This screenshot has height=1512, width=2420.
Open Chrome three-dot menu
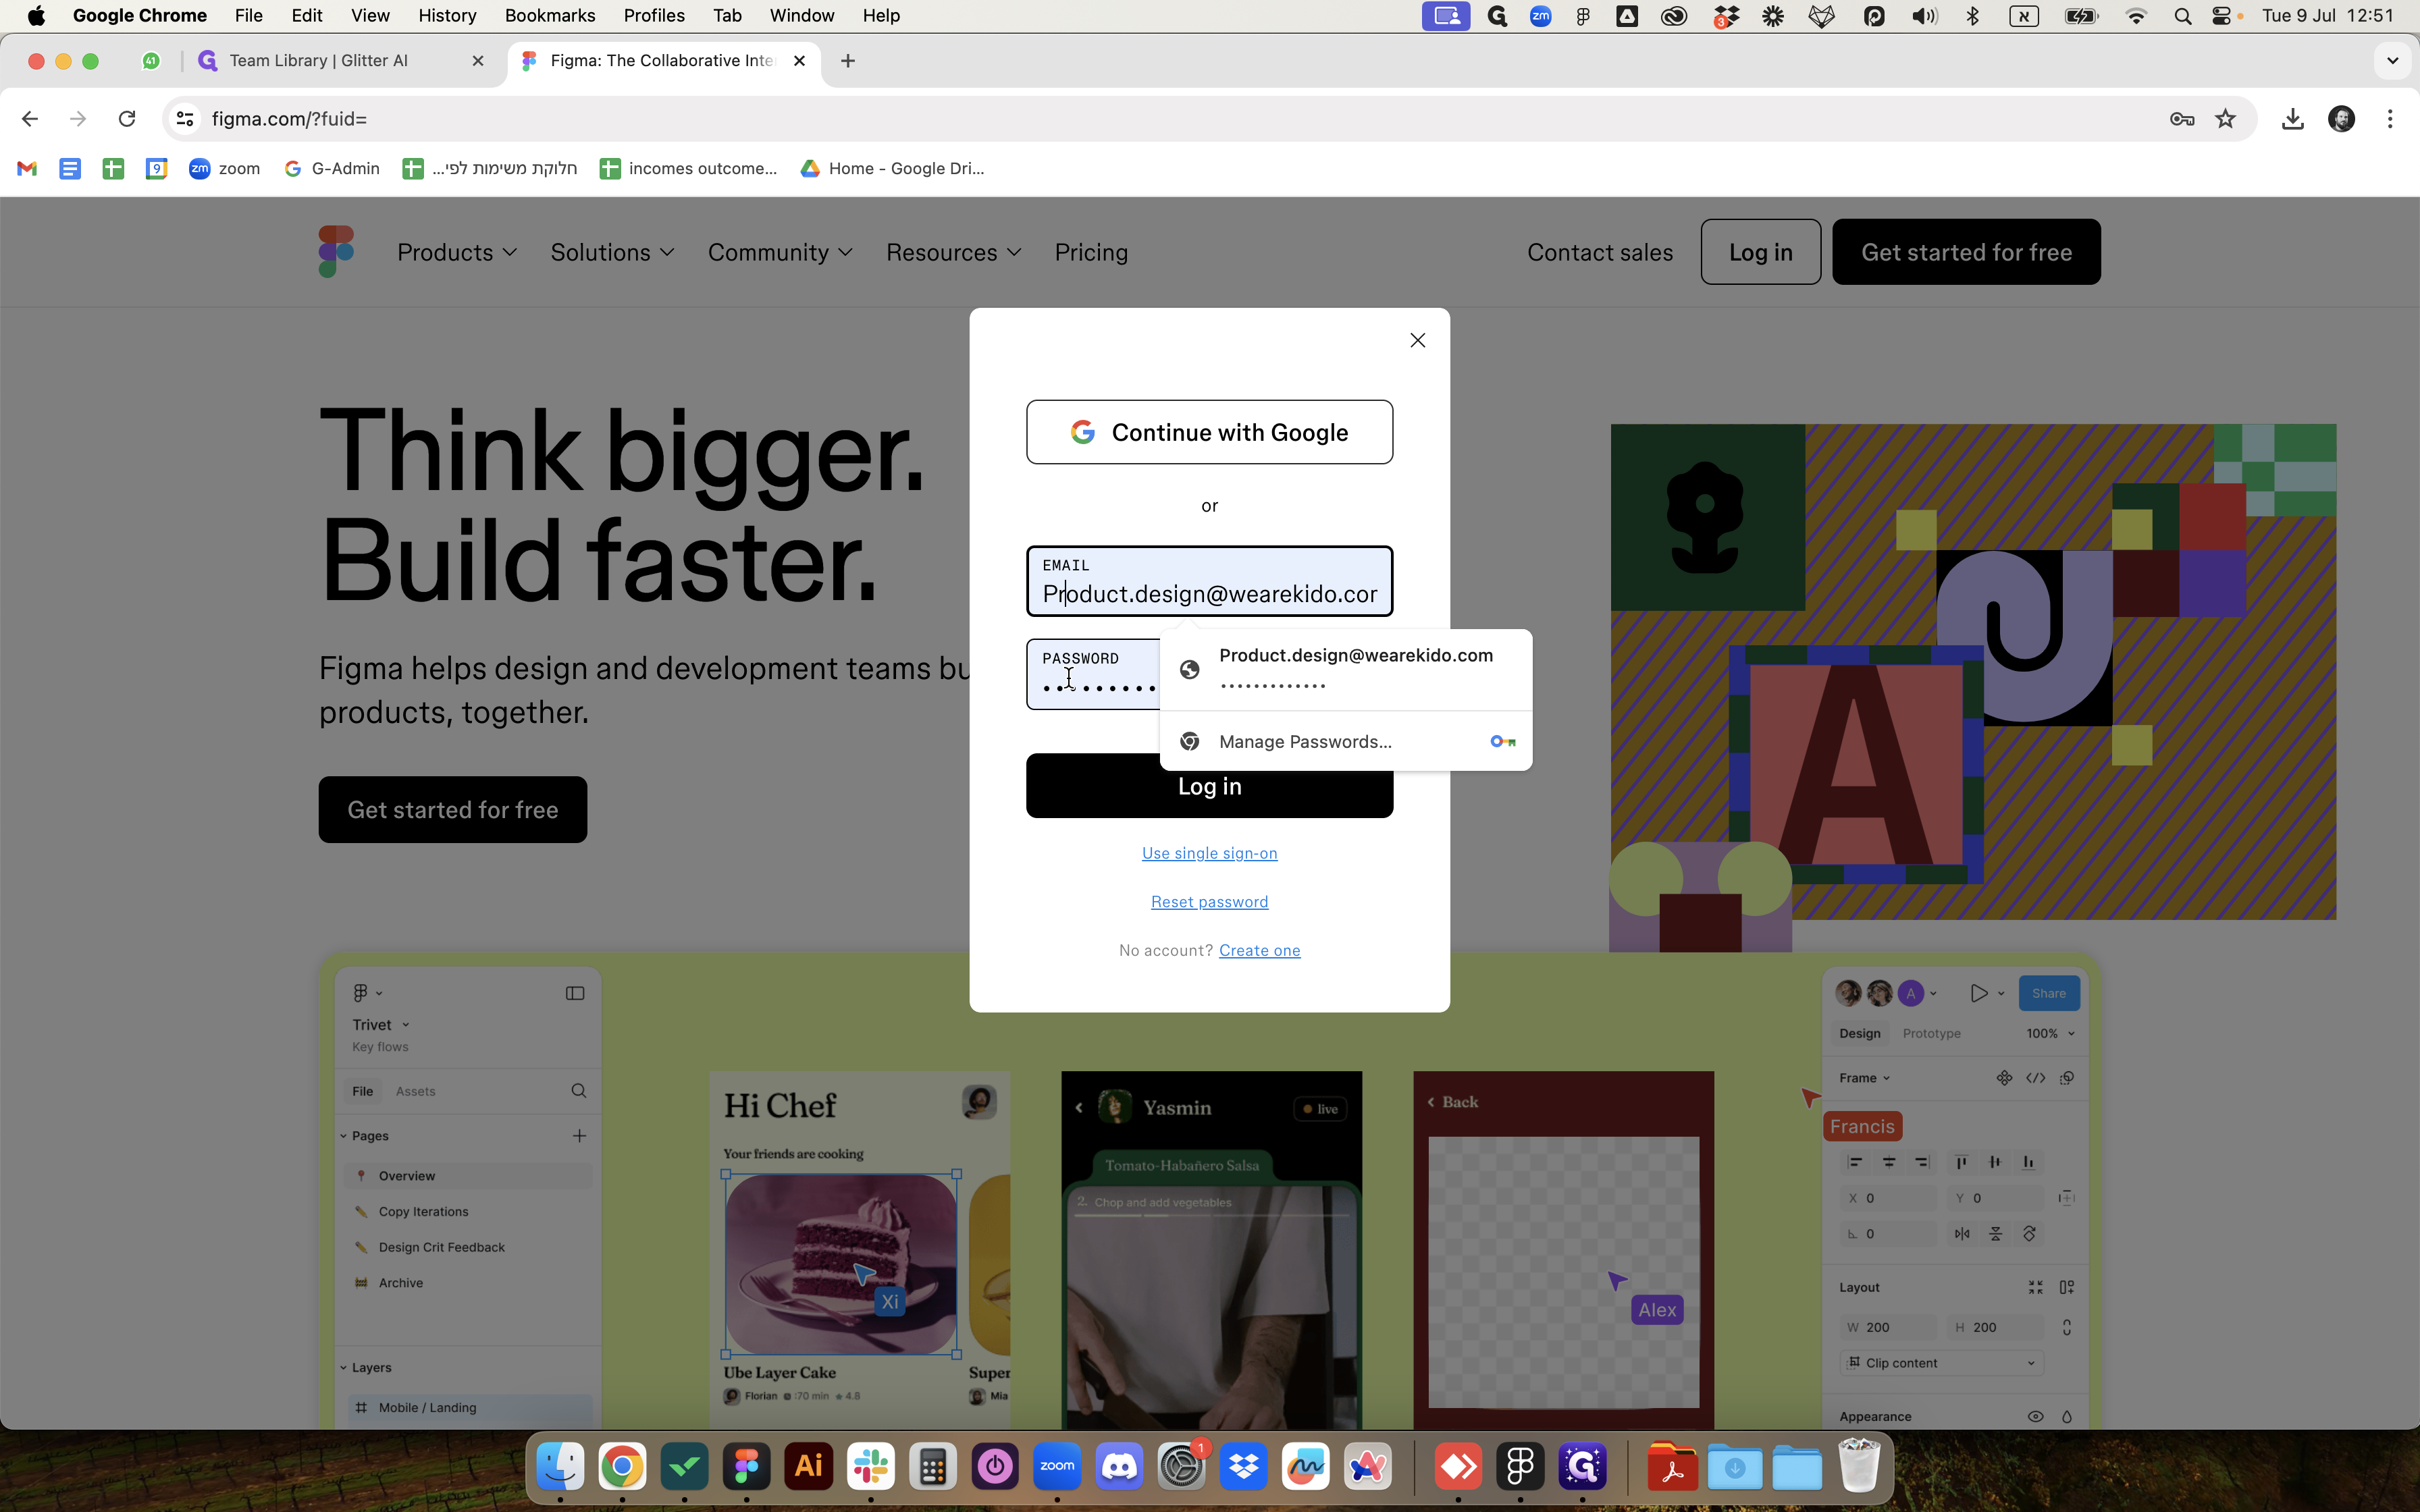2390,119
